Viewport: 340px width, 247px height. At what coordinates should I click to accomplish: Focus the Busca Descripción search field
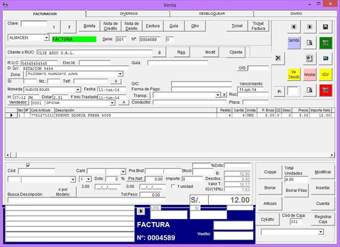(x=87, y=200)
